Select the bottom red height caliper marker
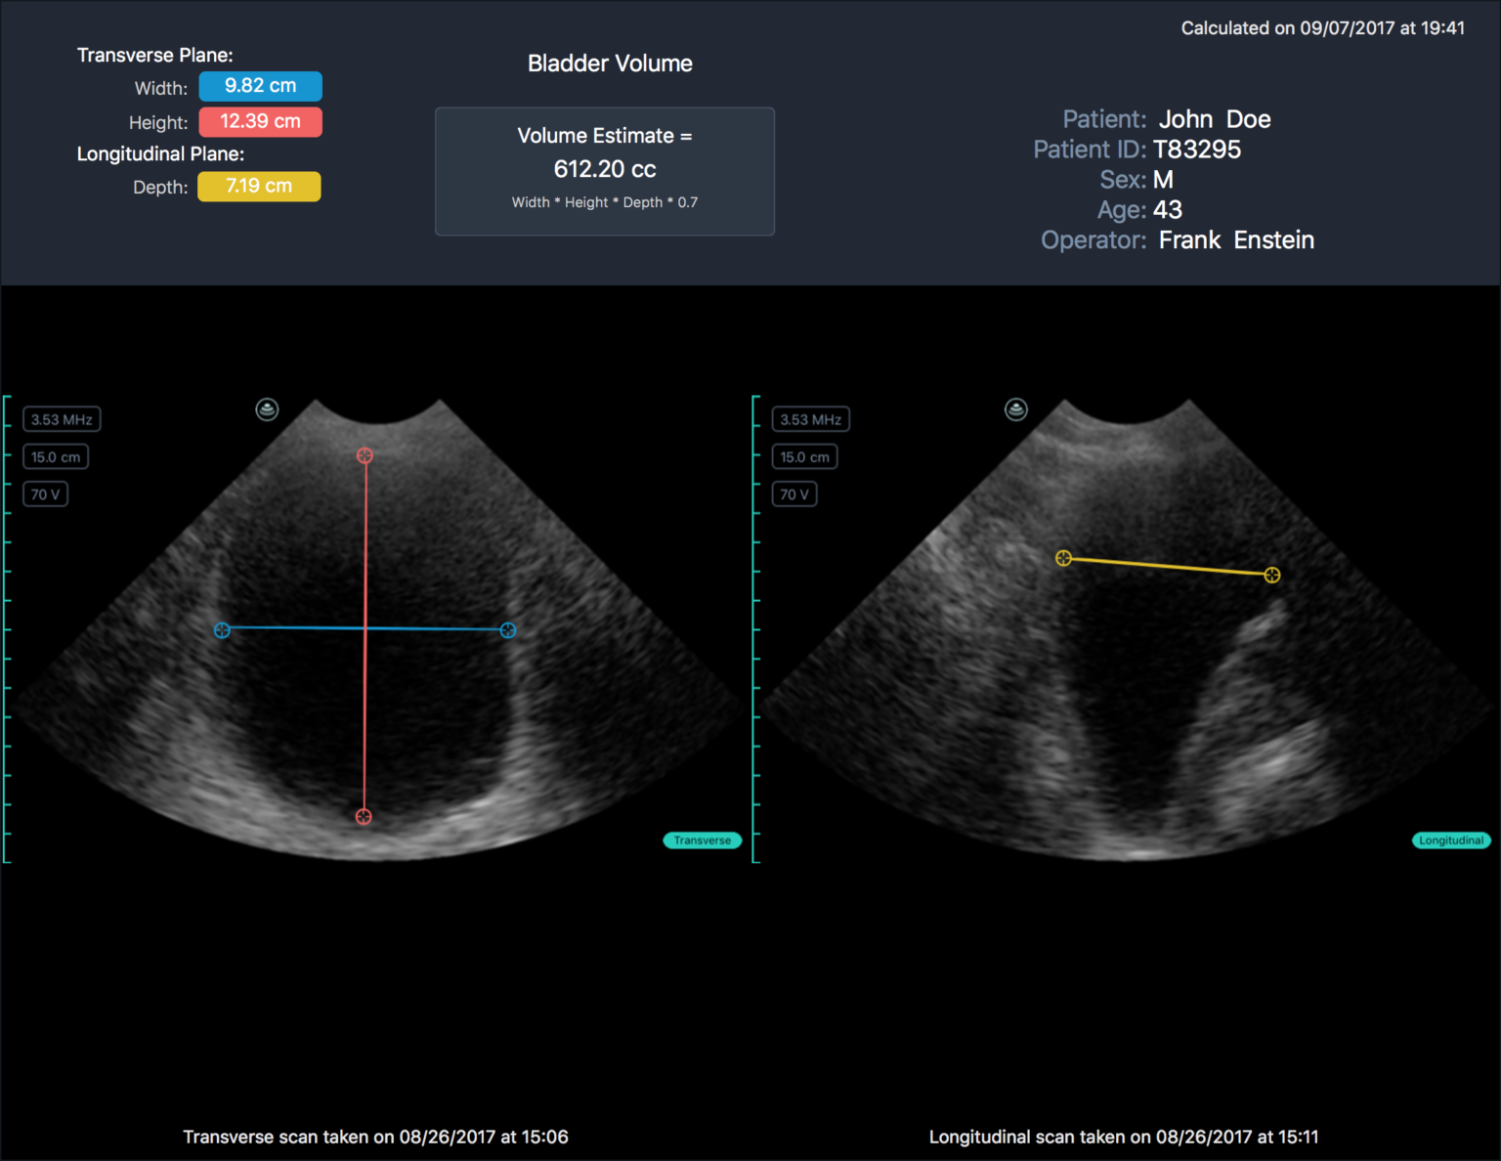1501x1161 pixels. coord(364,817)
